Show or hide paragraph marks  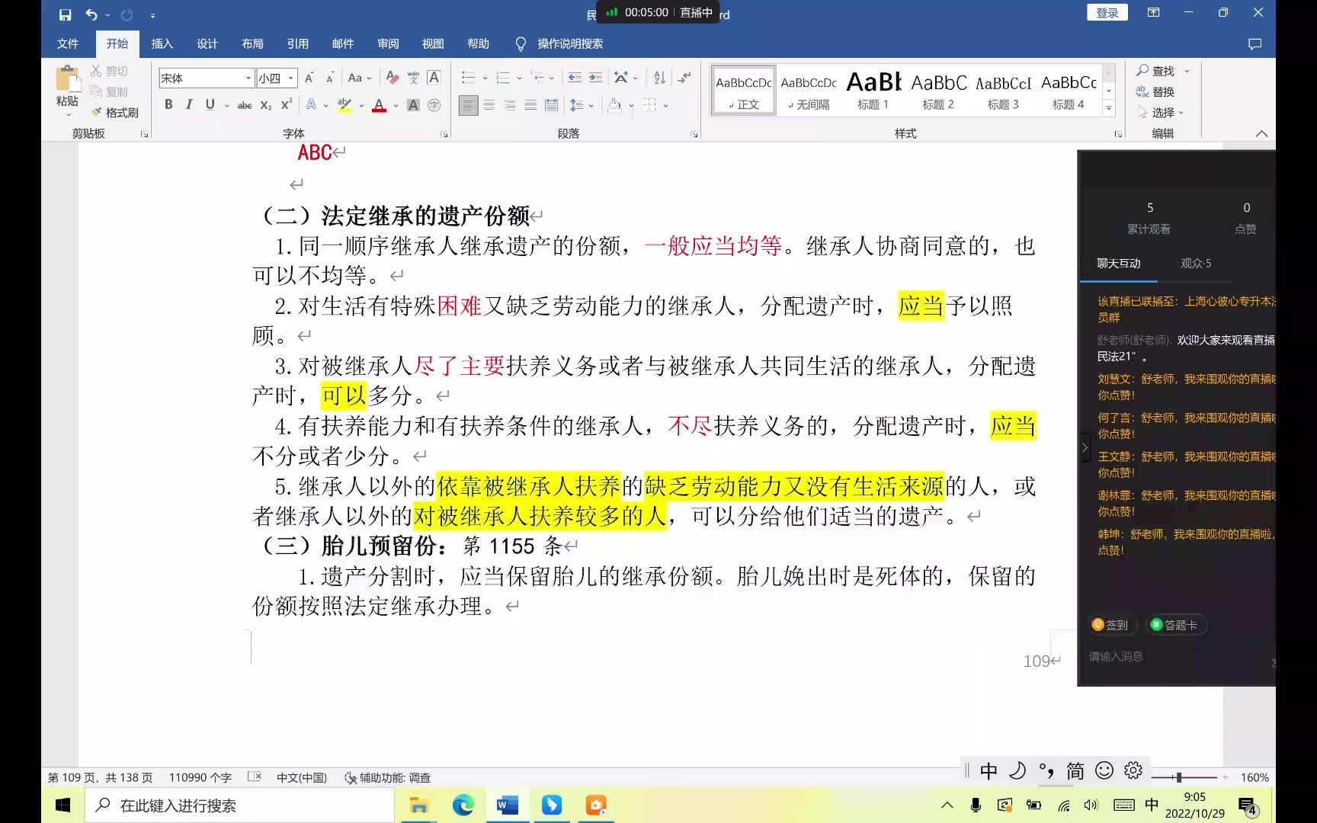(x=684, y=78)
